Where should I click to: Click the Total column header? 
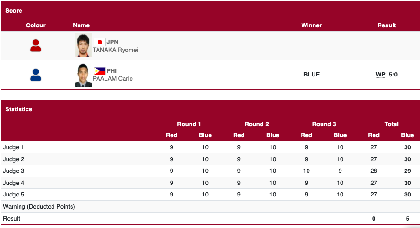(x=391, y=124)
